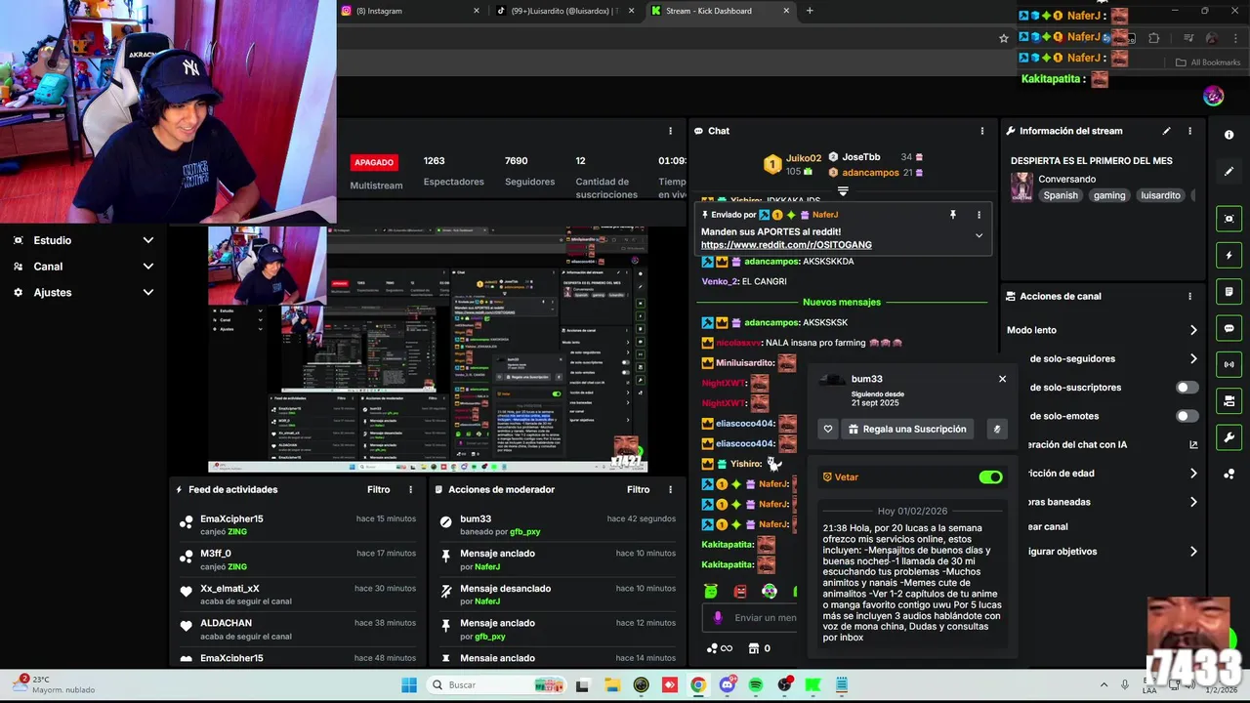Screen dimensions: 1250x703
Task: Click the purple microphone icon in chat
Action: click(718, 617)
